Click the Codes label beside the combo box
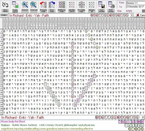This screenshot has height=131, width=145. pos(4,15)
